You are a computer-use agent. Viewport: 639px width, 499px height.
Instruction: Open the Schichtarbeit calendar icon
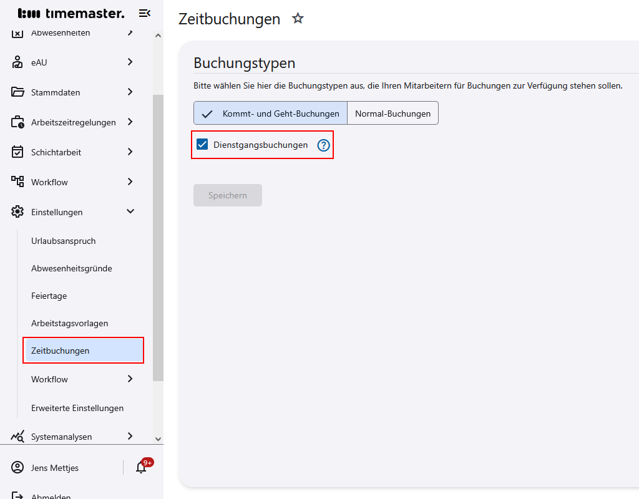point(17,152)
